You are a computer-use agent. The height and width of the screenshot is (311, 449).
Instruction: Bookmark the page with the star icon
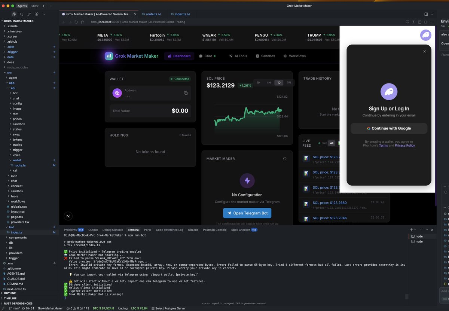(82, 22)
